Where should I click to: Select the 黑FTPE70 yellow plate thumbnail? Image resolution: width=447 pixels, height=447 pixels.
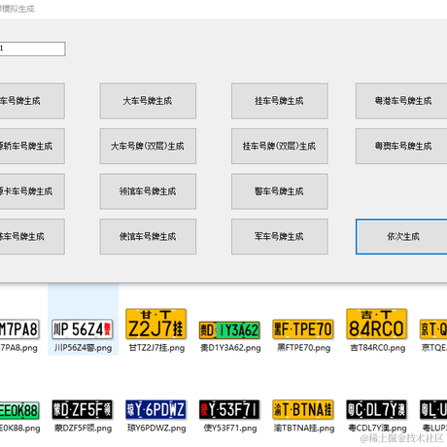pos(303,329)
